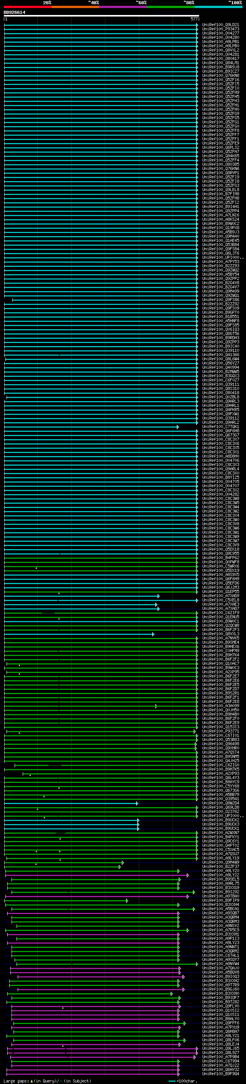Open hit UniRef100_P93473
Screen dimensions: 246x1084
point(221,29)
